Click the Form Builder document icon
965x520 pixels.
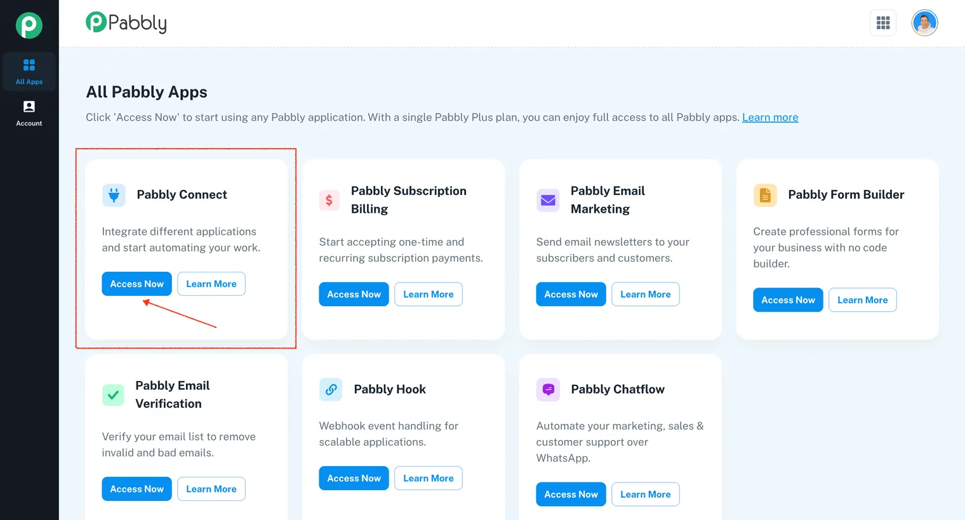pyautogui.click(x=765, y=195)
